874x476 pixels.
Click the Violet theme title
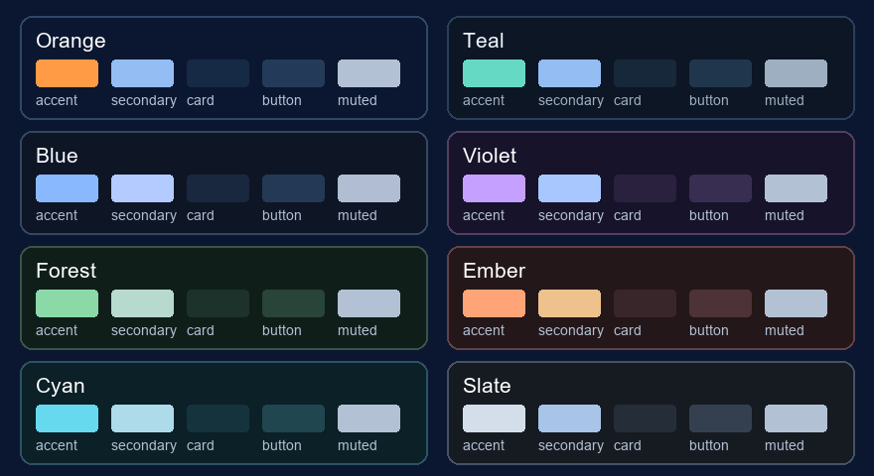[490, 156]
